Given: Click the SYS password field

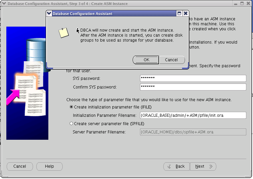Looking at the screenshot, I should 193,78.
